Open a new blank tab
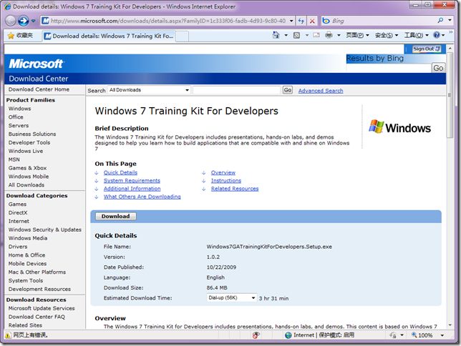461x346 pixels. point(182,36)
